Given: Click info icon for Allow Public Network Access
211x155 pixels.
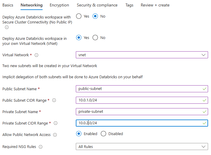Looking at the screenshot, I should 55,135.
